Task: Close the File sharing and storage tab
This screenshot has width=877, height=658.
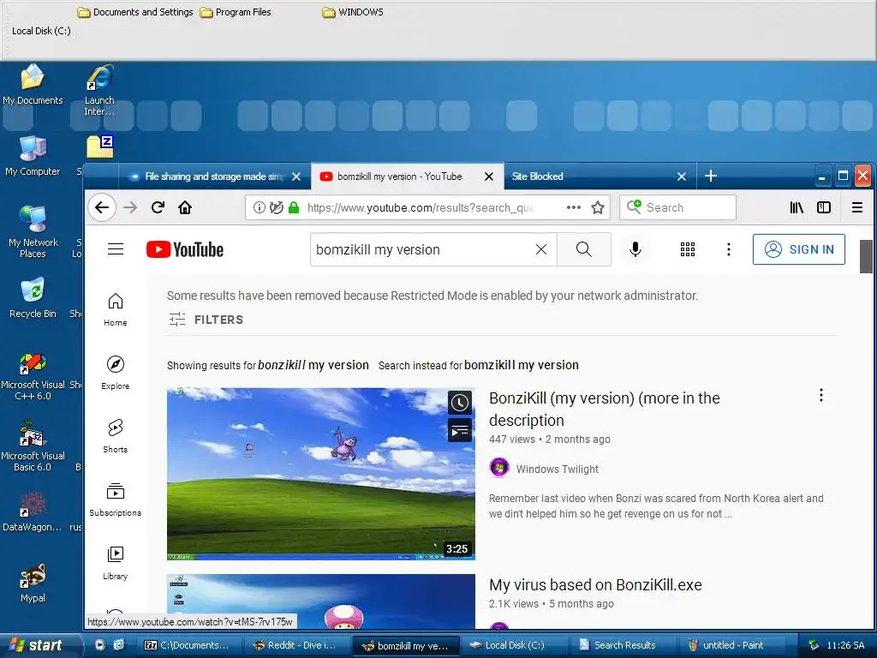Action: 296,176
